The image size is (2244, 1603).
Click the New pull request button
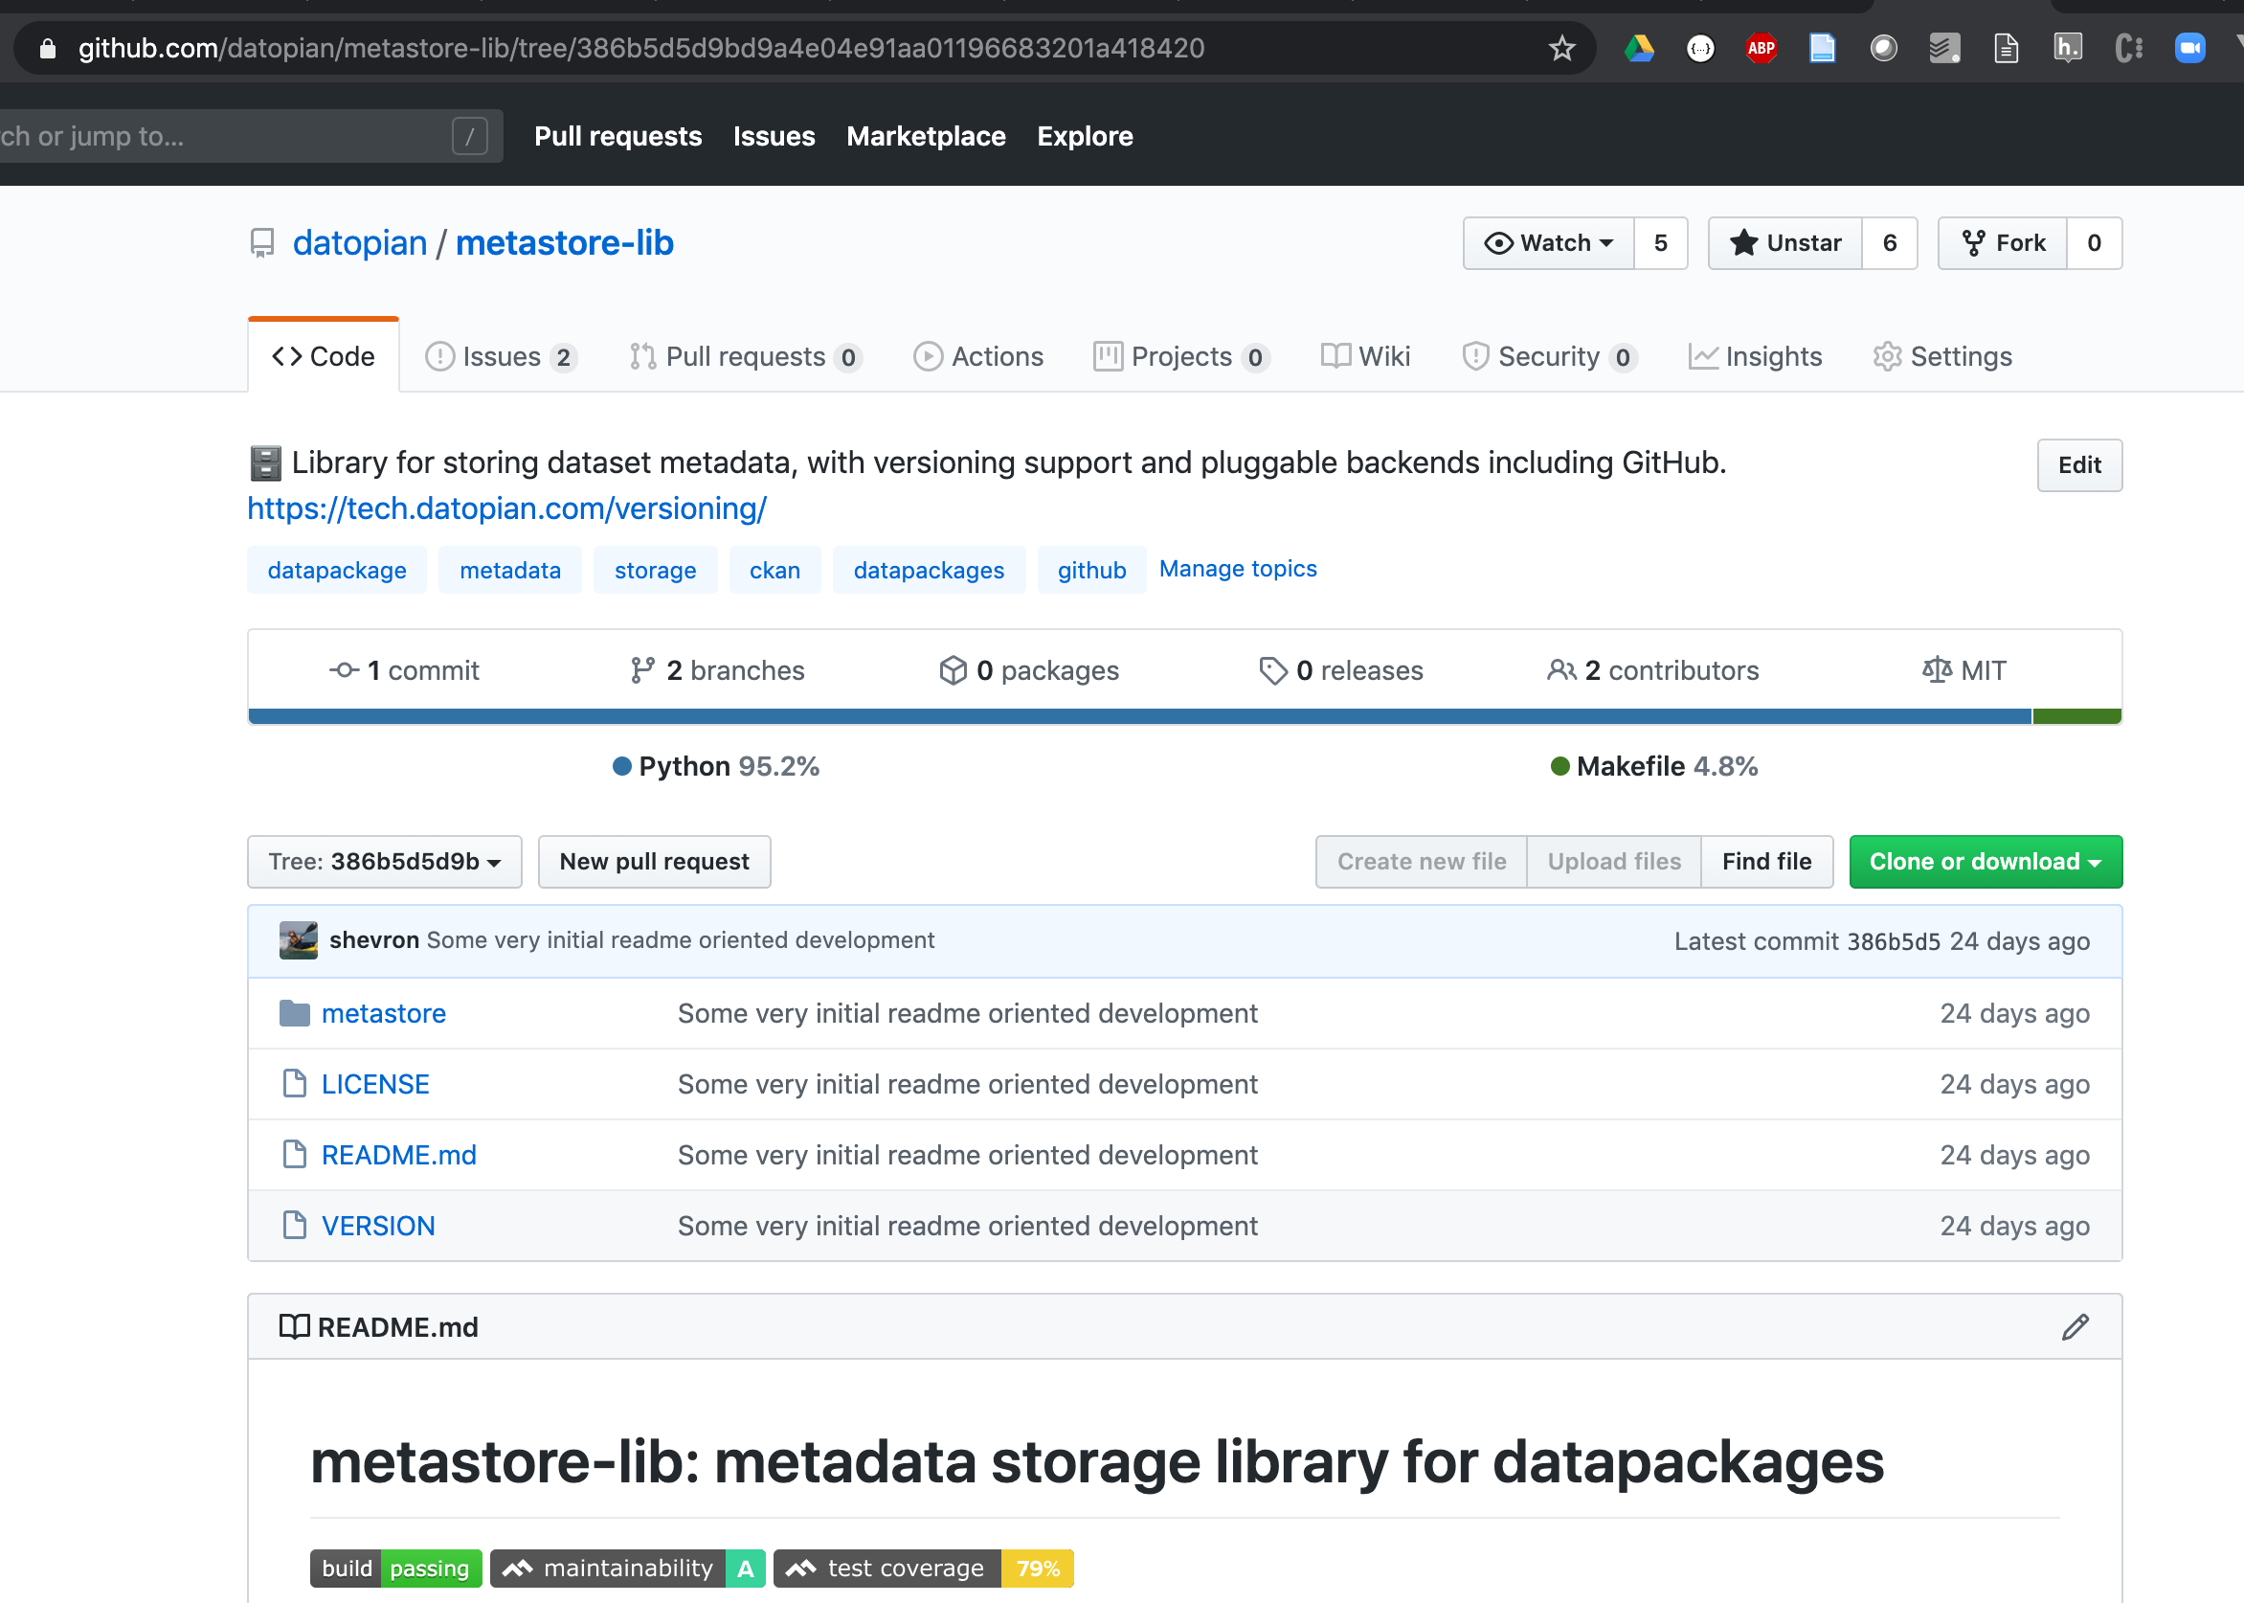click(653, 862)
